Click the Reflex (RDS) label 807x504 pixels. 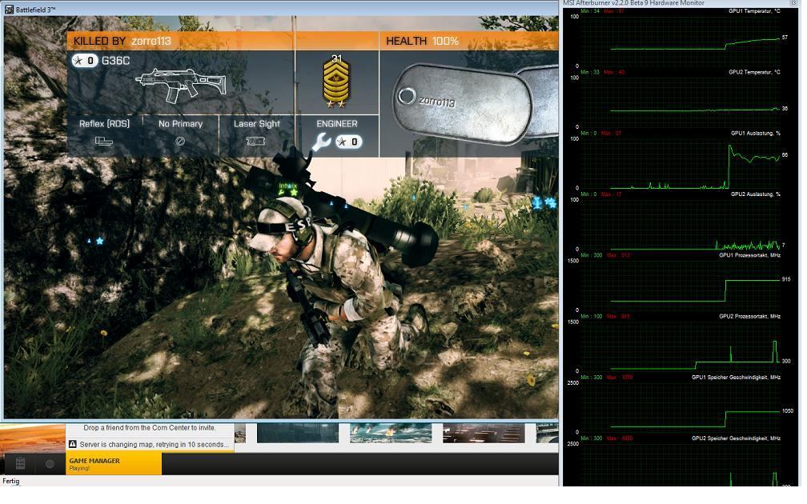[x=104, y=124]
